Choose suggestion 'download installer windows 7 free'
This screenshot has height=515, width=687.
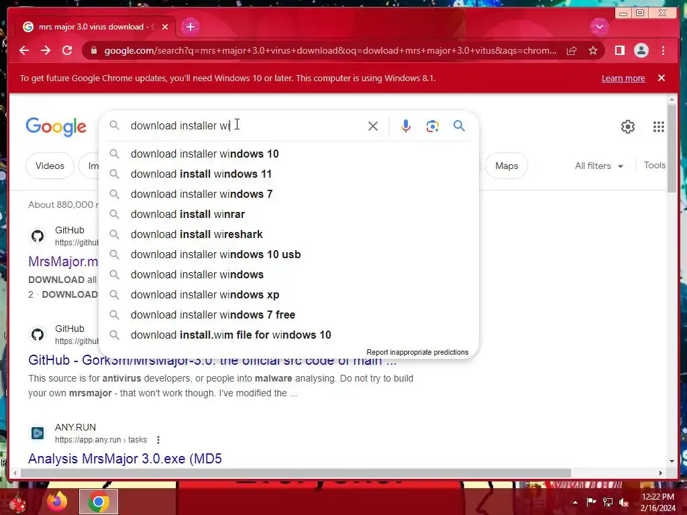click(x=289, y=315)
